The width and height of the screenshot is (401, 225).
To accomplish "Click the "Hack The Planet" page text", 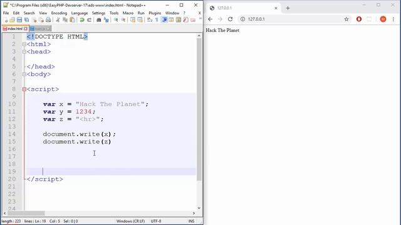I will 222,31.
